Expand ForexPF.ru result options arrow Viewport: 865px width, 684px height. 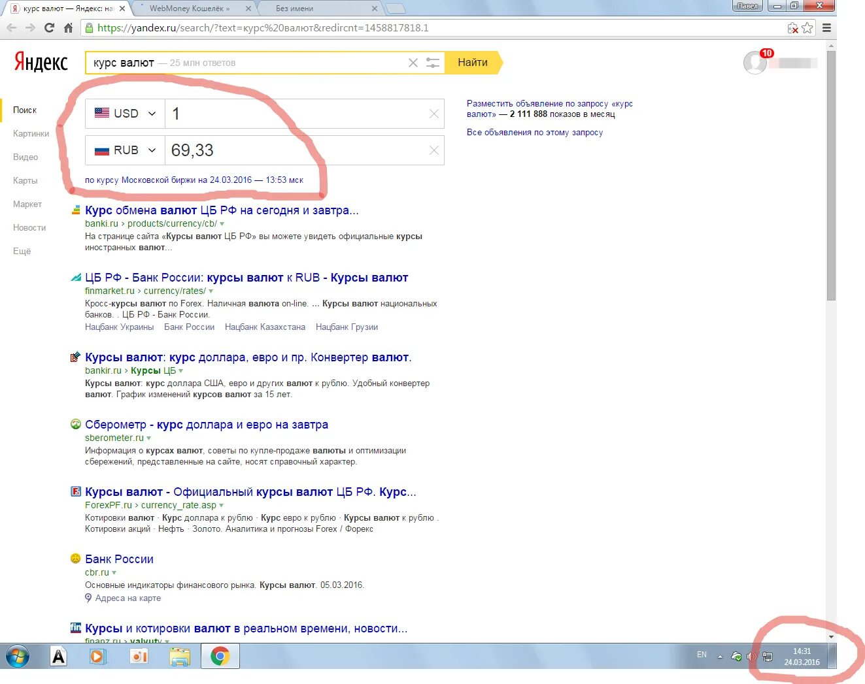click(x=221, y=506)
